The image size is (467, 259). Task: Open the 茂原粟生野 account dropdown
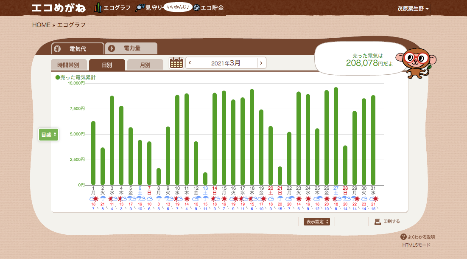[x=413, y=8]
